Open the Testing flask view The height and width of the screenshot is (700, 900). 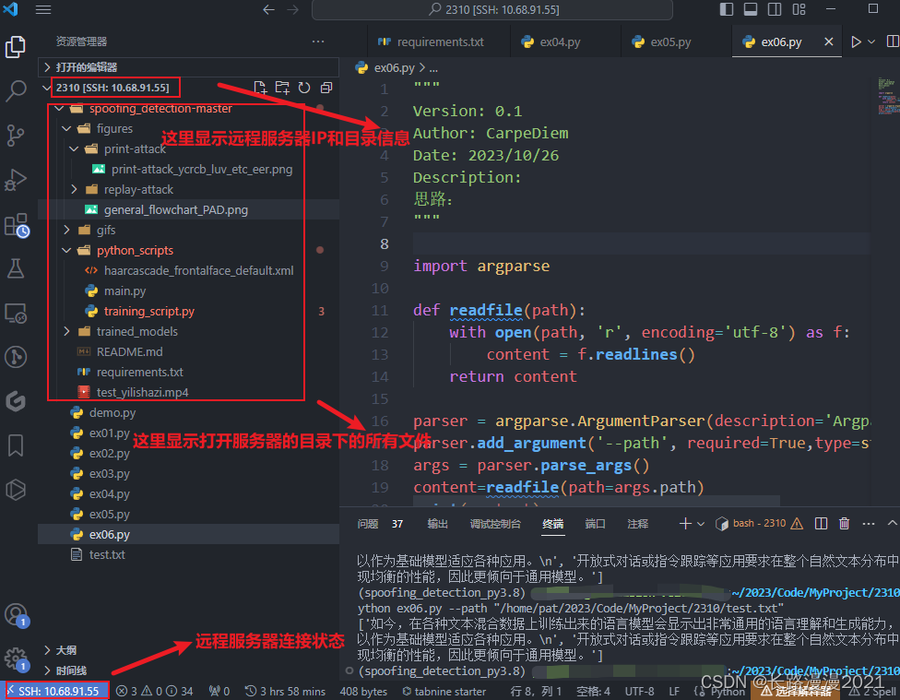click(16, 268)
